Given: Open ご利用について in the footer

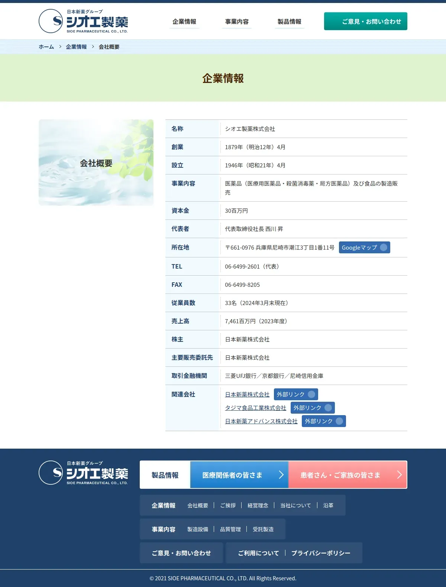Looking at the screenshot, I should 258,553.
